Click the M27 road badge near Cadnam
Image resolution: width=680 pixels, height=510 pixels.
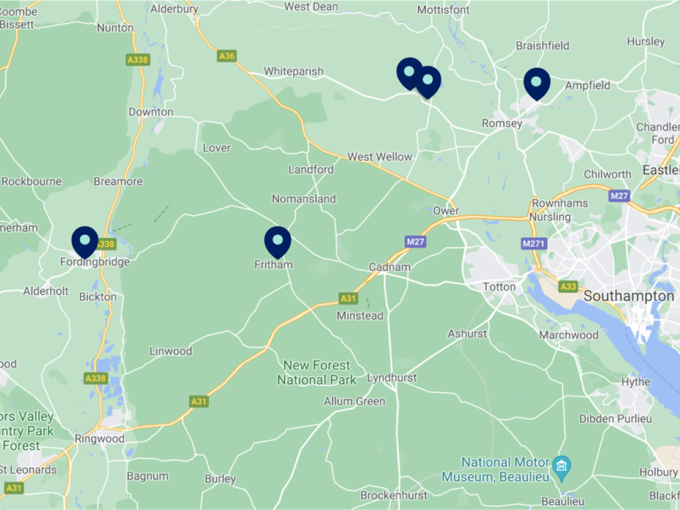pos(416,242)
